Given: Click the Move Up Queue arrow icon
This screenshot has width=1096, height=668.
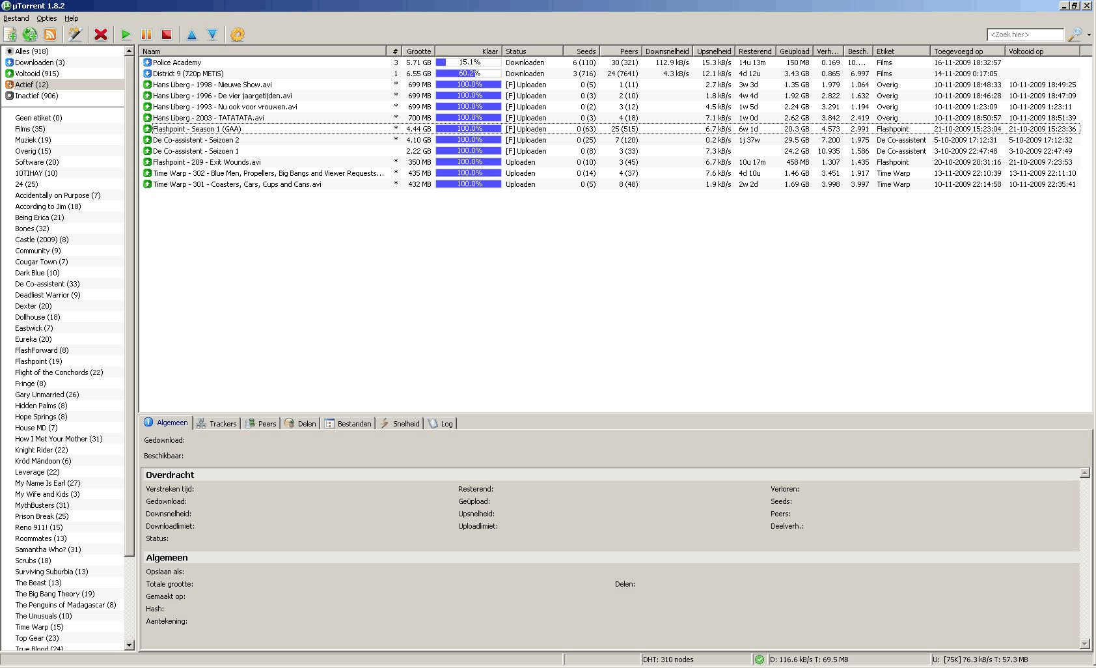Looking at the screenshot, I should 192,35.
